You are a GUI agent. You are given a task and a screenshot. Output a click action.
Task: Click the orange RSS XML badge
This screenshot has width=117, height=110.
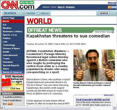[x=10, y=104]
